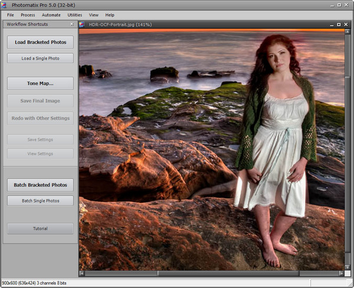Open the Utilities menu

point(75,15)
